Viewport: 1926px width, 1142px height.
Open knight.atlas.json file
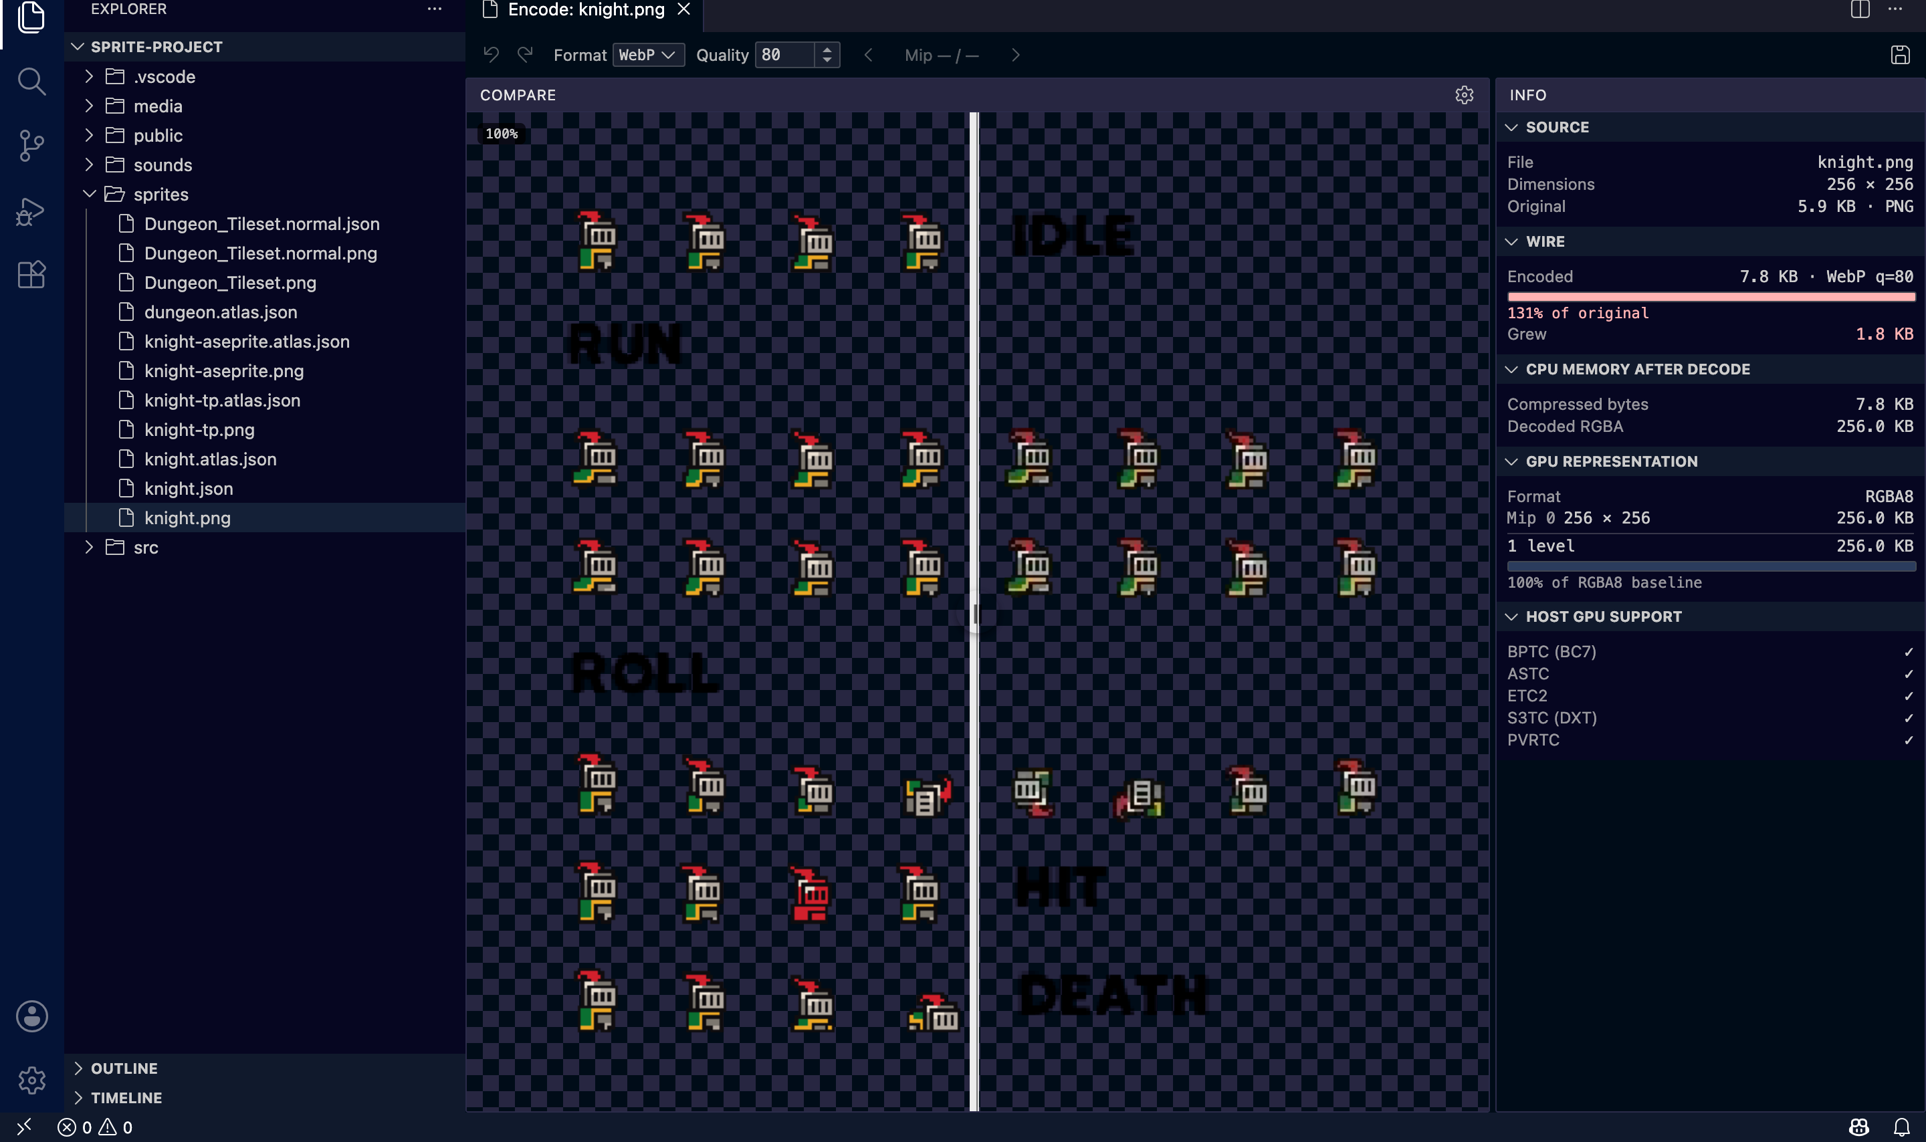(265, 459)
